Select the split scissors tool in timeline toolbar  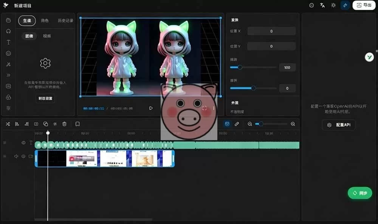coord(8,124)
